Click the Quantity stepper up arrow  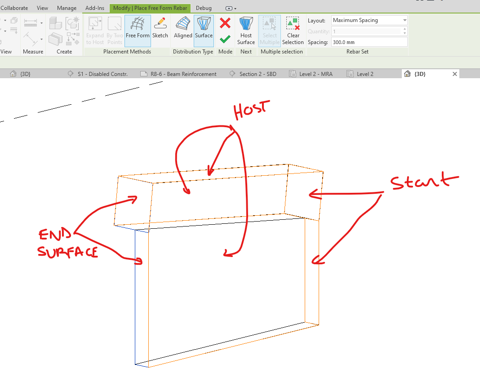tap(405, 29)
